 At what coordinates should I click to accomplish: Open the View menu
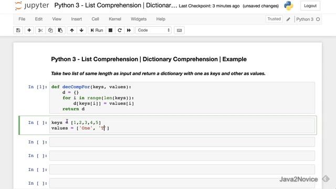57,19
